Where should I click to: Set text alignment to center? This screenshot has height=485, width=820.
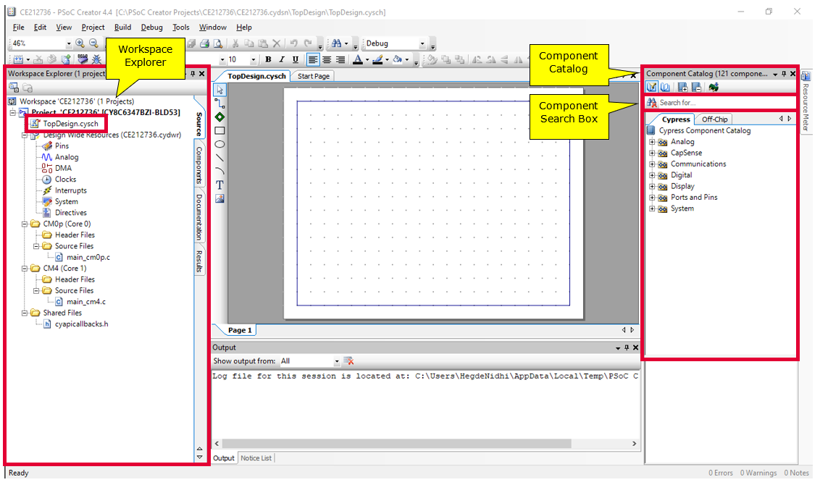pos(326,59)
